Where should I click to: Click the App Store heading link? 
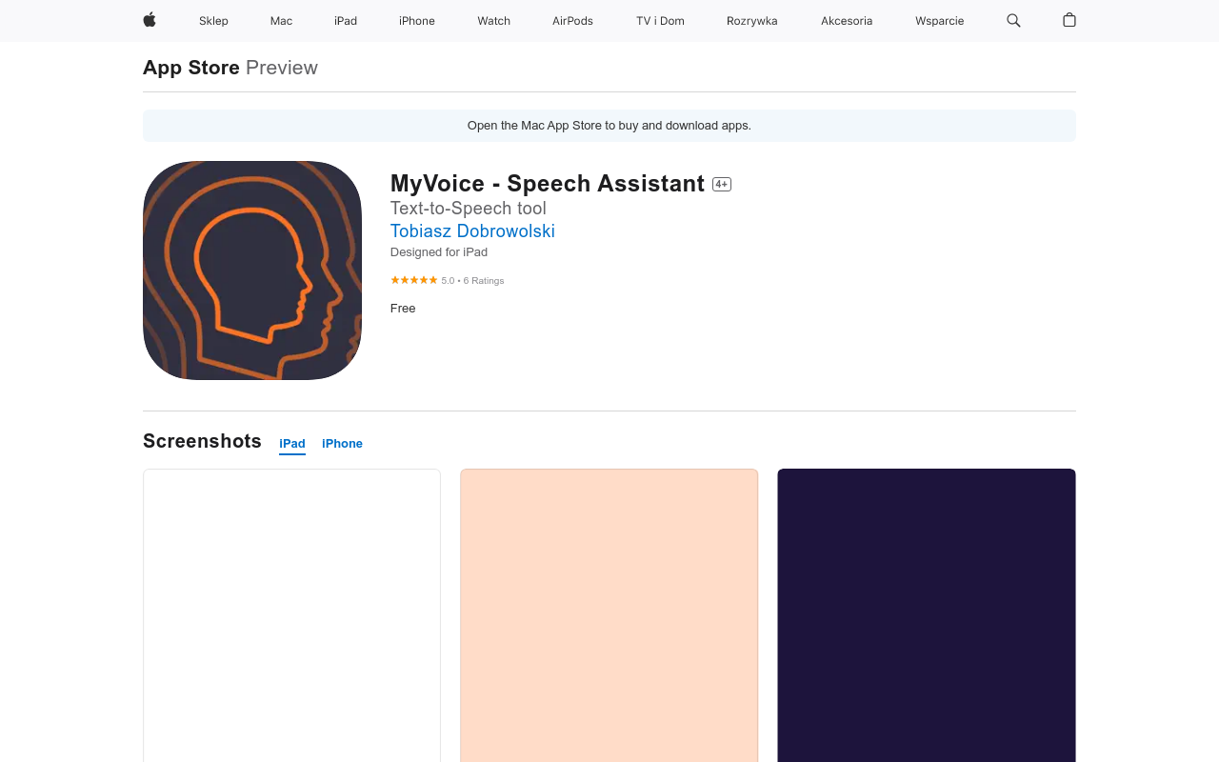point(191,68)
